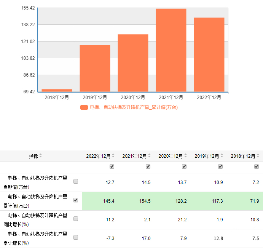
Task: Click the cell value 12.8
Action: [x=218, y=238]
